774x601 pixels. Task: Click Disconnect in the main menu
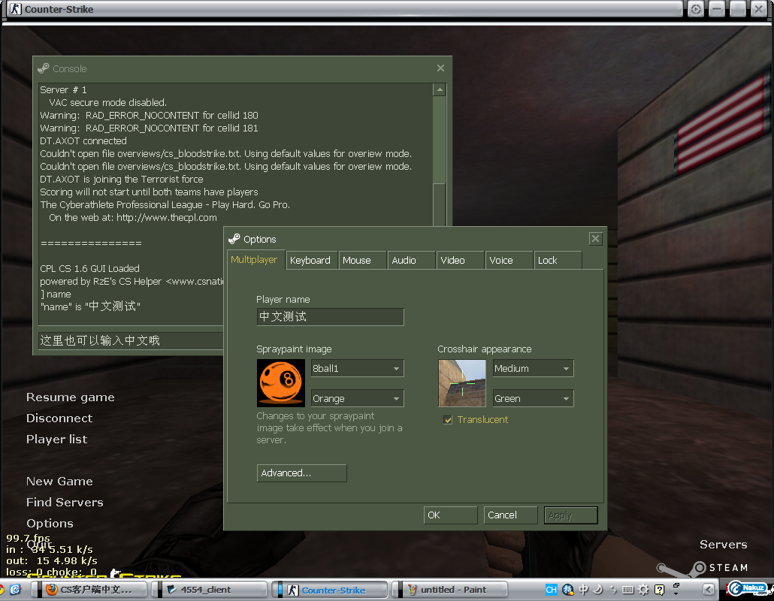click(59, 418)
